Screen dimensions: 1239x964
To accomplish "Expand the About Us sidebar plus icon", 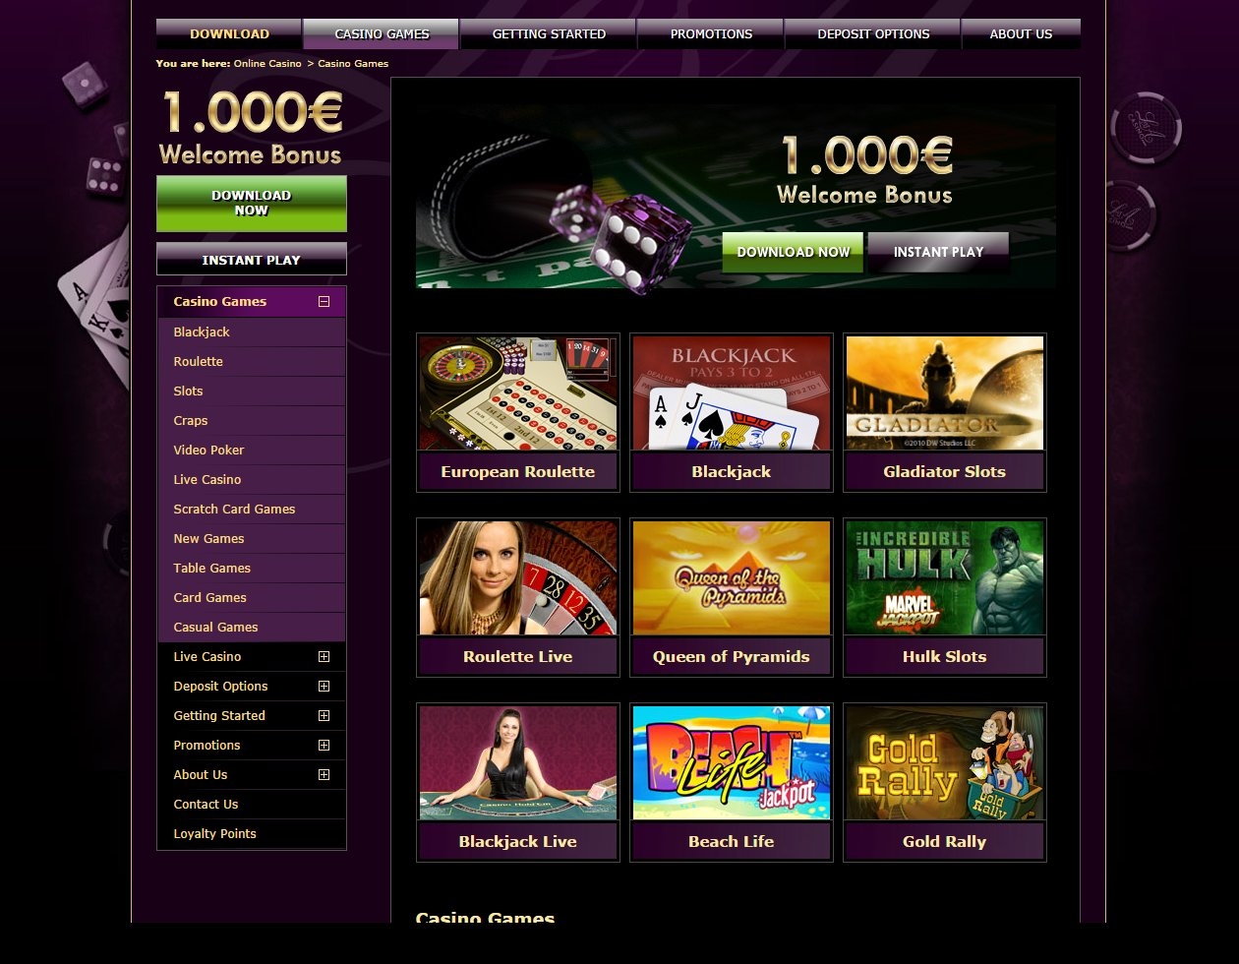I will [x=324, y=774].
